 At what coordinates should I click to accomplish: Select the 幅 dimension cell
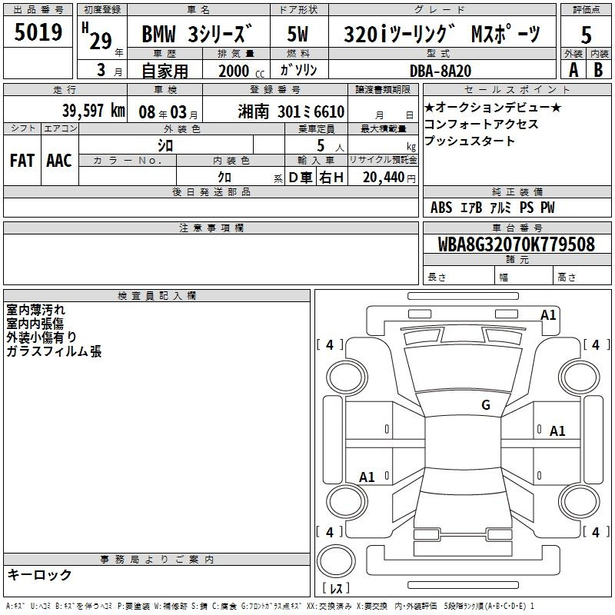(x=524, y=275)
